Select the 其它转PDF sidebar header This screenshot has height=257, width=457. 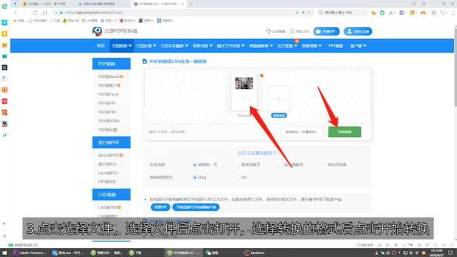[x=111, y=143]
